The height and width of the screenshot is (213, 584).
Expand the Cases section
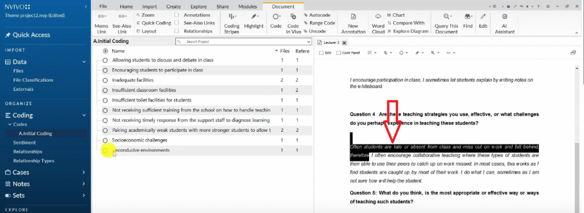[x=84, y=172]
